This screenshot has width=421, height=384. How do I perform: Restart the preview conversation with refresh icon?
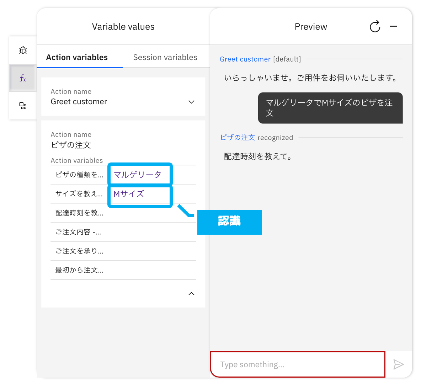point(375,26)
